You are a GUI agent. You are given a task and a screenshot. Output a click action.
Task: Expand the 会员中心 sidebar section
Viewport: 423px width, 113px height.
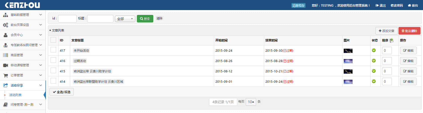[x=23, y=35]
